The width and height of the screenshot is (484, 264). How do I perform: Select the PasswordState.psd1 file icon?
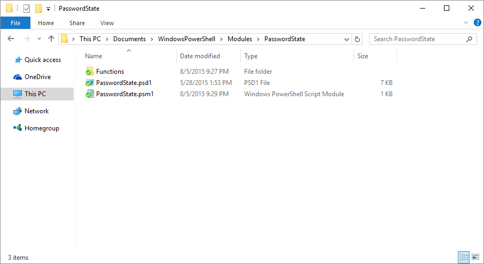[90, 83]
